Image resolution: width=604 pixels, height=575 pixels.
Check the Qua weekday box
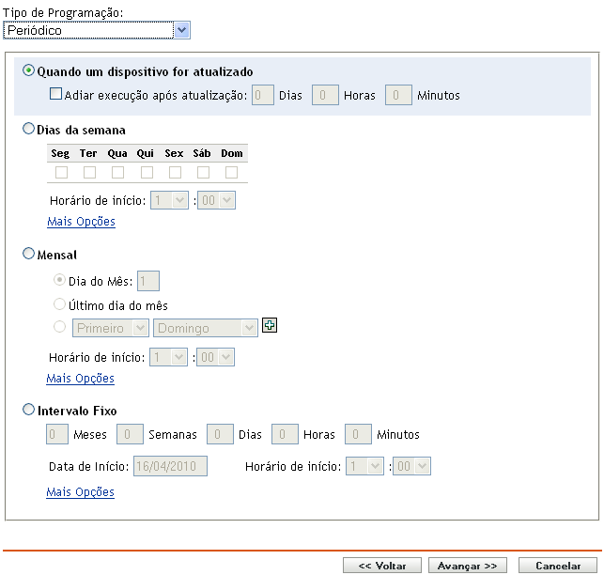pos(117,172)
